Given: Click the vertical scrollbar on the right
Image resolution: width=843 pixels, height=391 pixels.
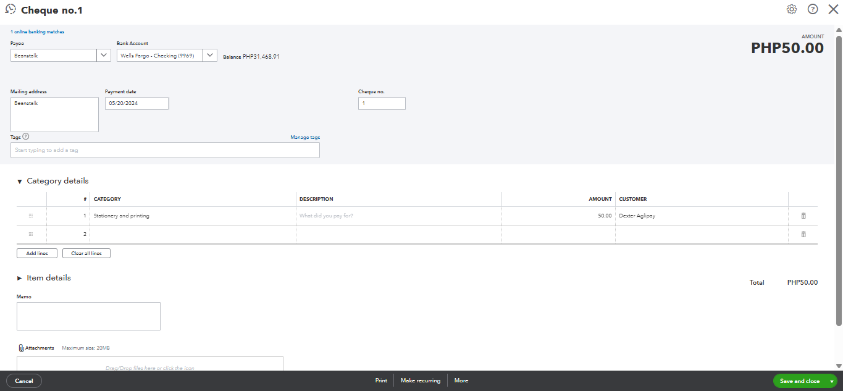Looking at the screenshot, I should 839,173.
